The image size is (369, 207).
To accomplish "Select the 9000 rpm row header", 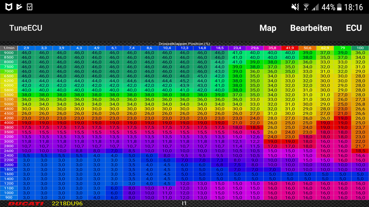I will 9,53.
